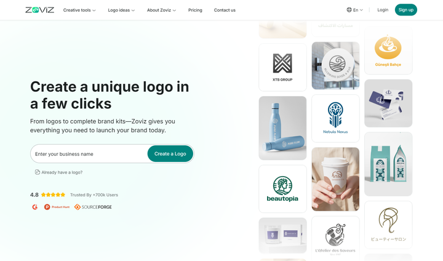Screen dimensions: 443x261
Task: Open the Güneşli Bahçe coffee logo card
Action: click(x=388, y=50)
